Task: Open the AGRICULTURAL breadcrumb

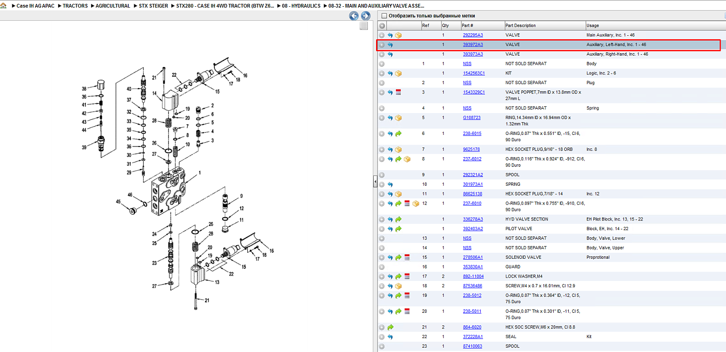Action: pos(113,6)
